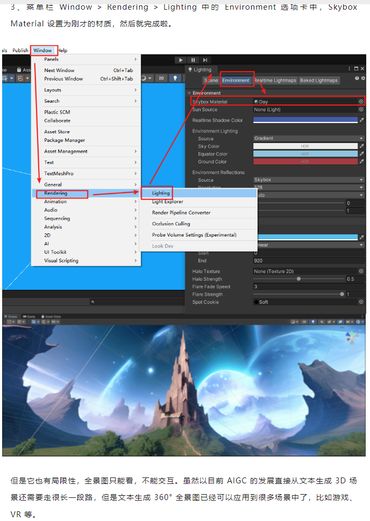Choose Lighting in the Rendering submenu
370x521 pixels.
coord(198,193)
